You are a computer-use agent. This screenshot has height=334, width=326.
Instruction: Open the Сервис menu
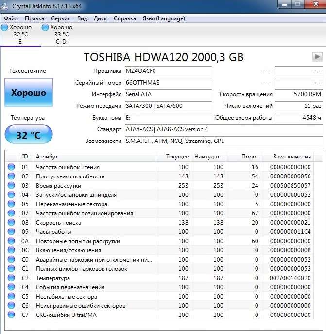60,18
